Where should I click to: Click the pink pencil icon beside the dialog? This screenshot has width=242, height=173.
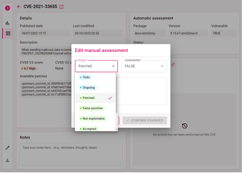173,64
